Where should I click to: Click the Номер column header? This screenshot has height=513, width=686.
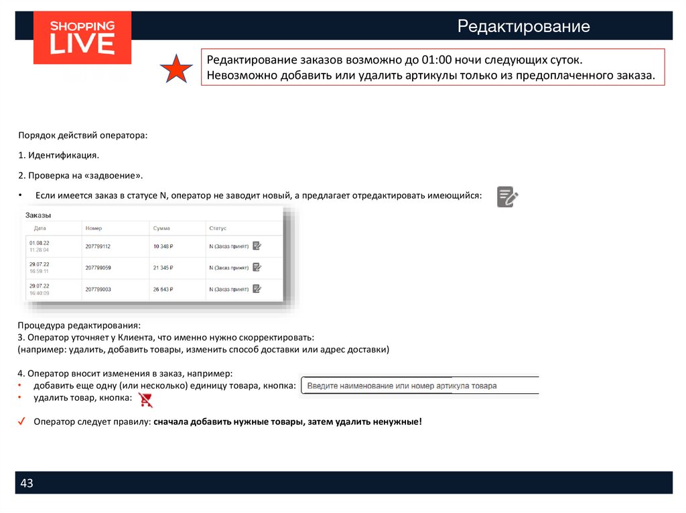tap(94, 228)
